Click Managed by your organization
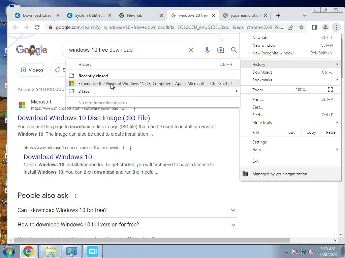Screen dimensions: 345x258 (290, 174)
